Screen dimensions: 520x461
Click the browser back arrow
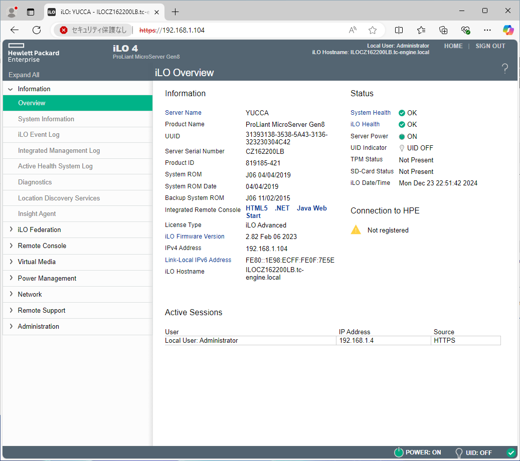[14, 30]
